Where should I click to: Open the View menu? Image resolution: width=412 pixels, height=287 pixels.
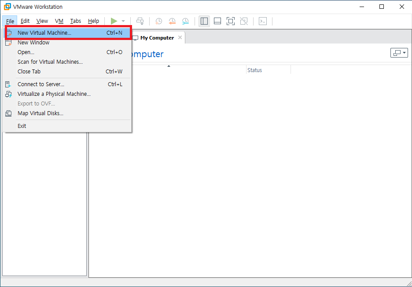point(42,21)
